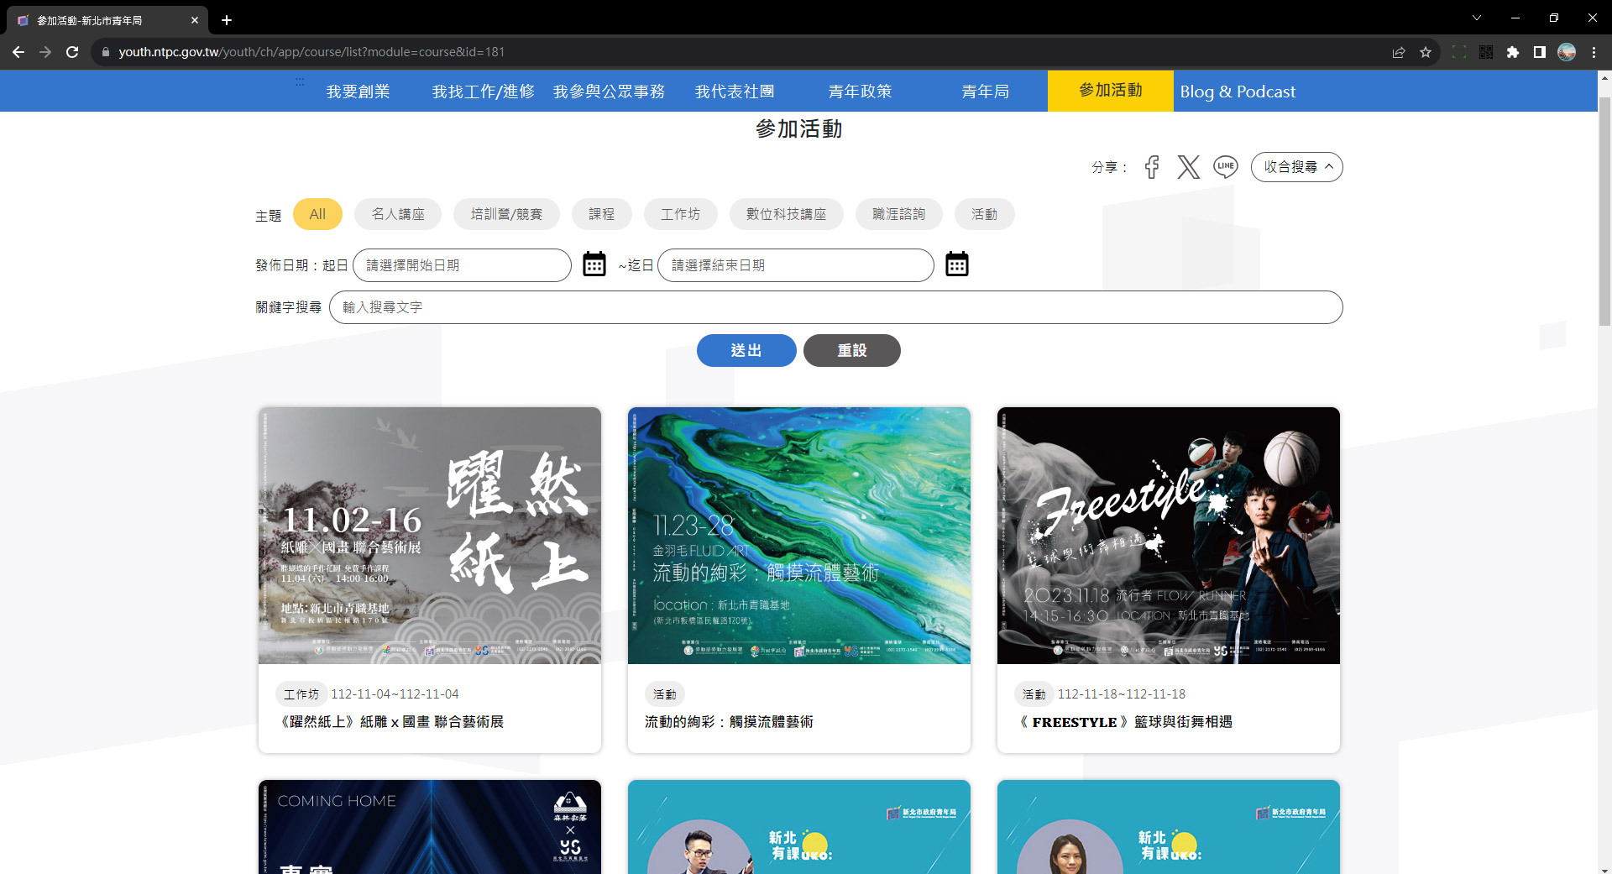
Task: Reload the current page
Action: pos(72,52)
